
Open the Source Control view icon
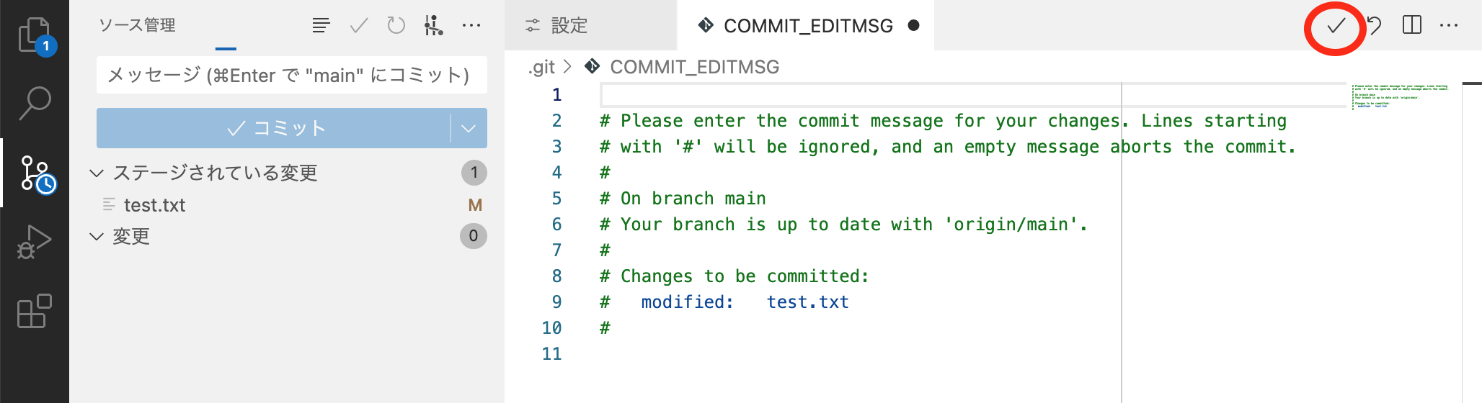point(36,173)
